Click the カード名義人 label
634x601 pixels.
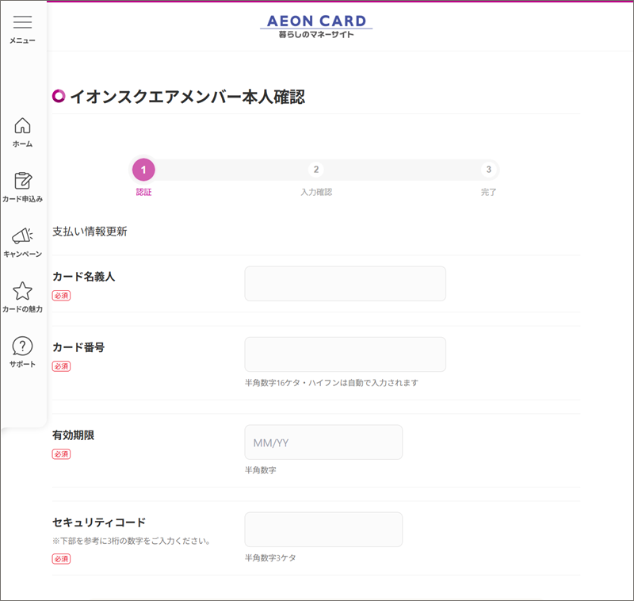84,277
